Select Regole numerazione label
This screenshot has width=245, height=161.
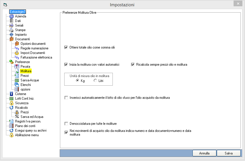[x=35, y=48]
